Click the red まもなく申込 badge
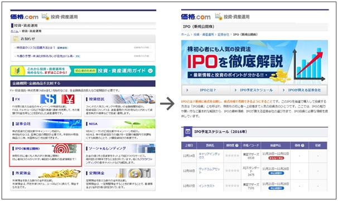The height and width of the screenshot is (201, 338). click(276, 158)
